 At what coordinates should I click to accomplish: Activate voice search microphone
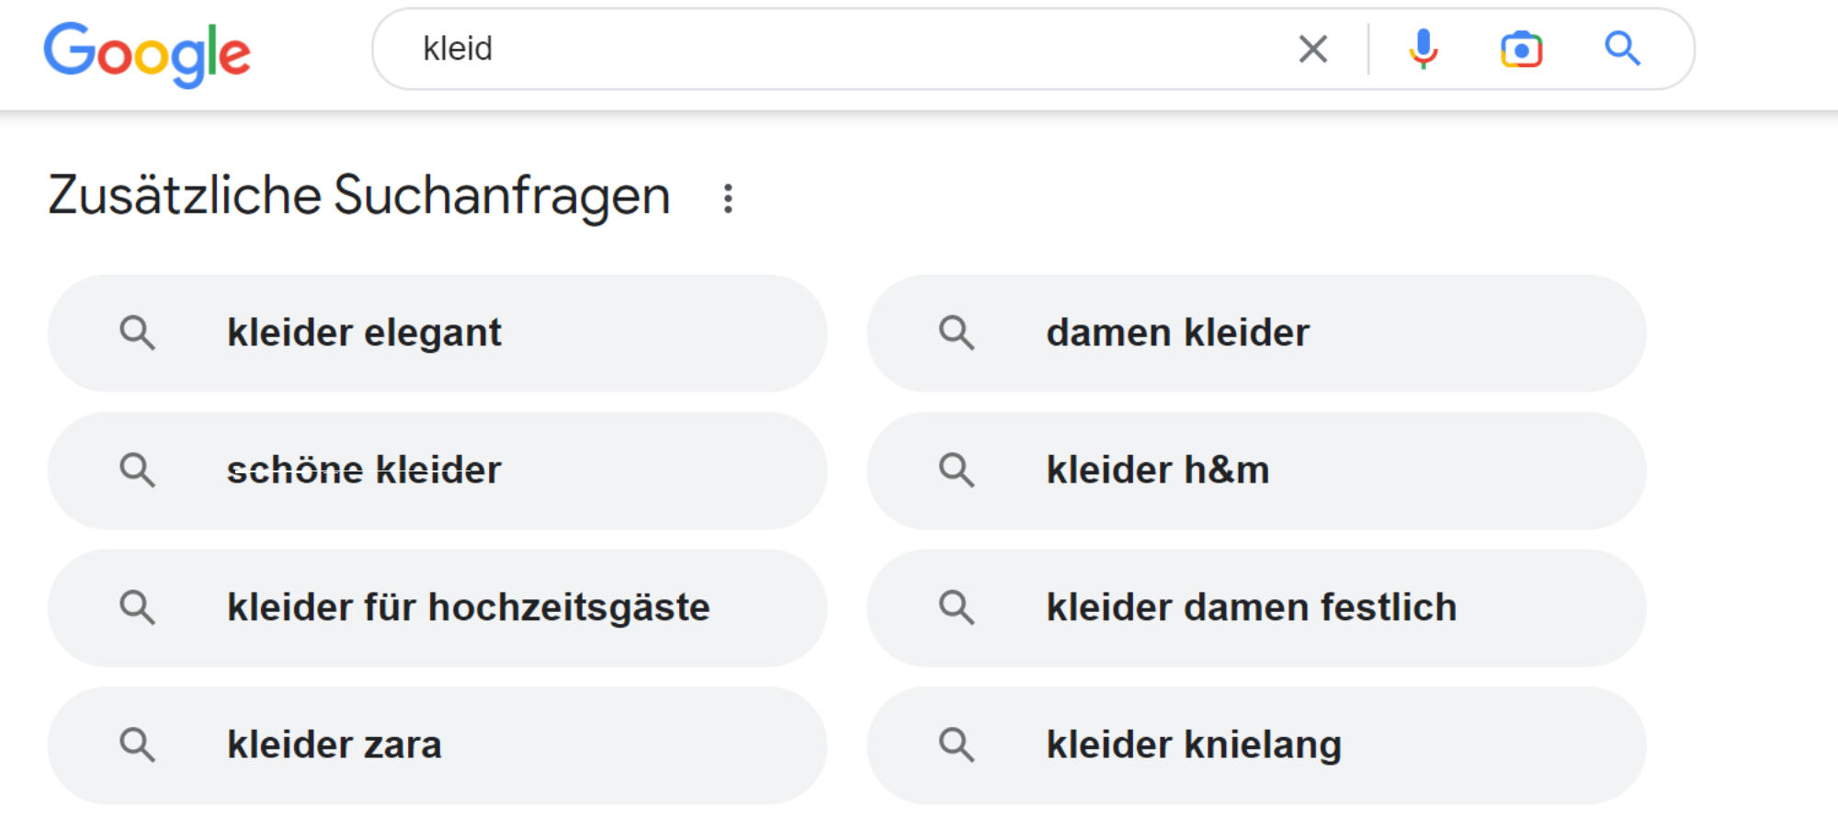pos(1424,50)
